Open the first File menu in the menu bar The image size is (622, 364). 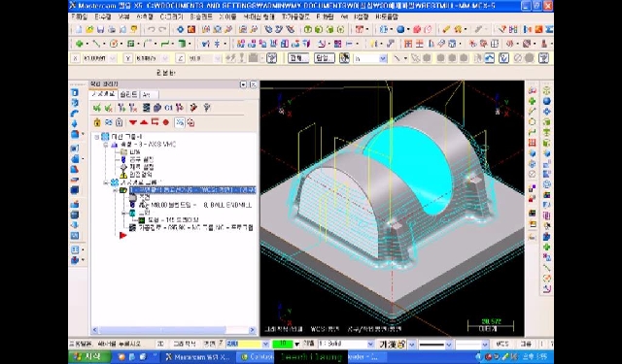(80, 17)
